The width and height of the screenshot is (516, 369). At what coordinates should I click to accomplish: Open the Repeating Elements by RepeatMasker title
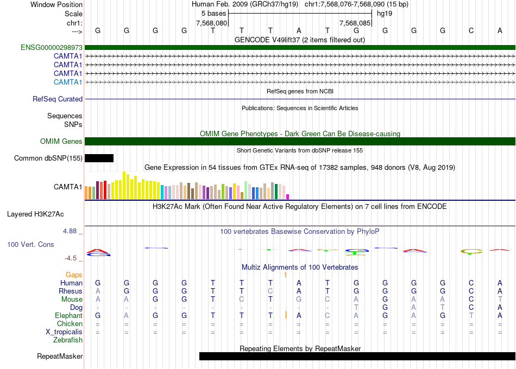[x=300, y=348]
